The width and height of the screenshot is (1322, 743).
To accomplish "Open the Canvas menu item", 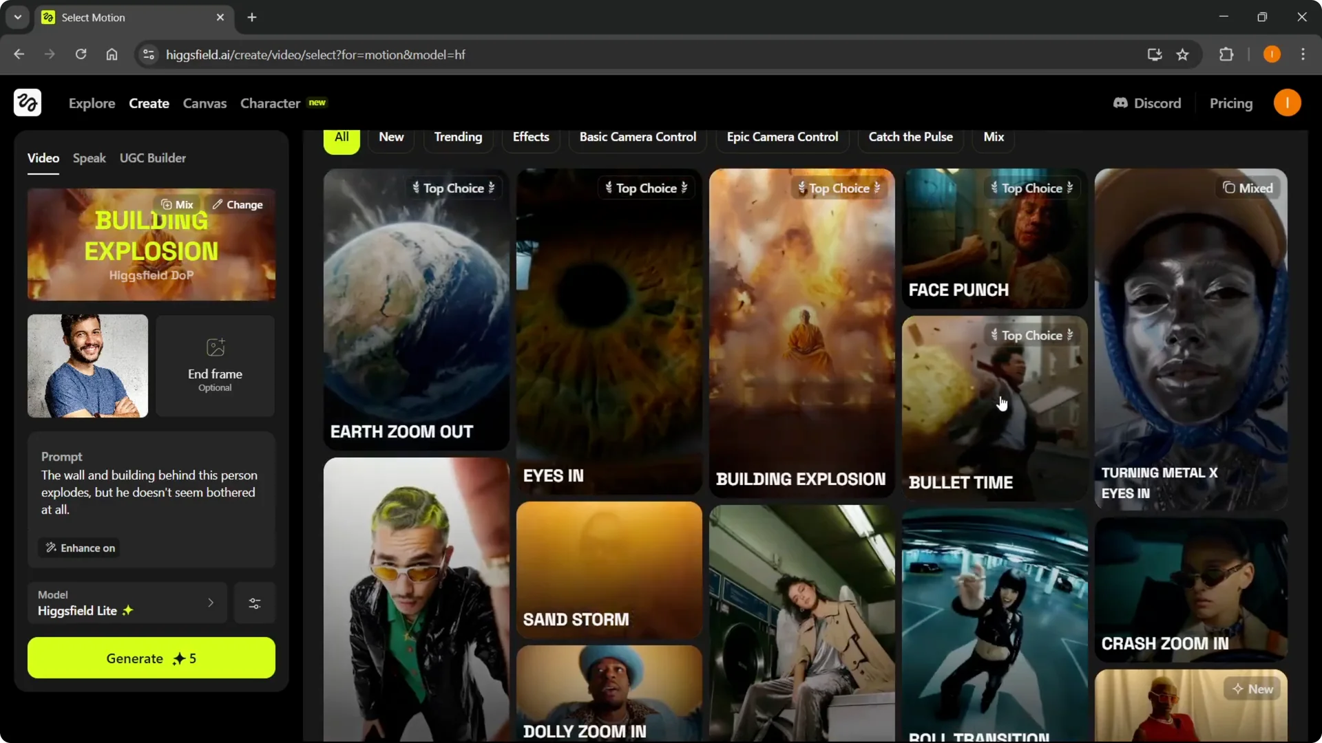I will point(204,103).
